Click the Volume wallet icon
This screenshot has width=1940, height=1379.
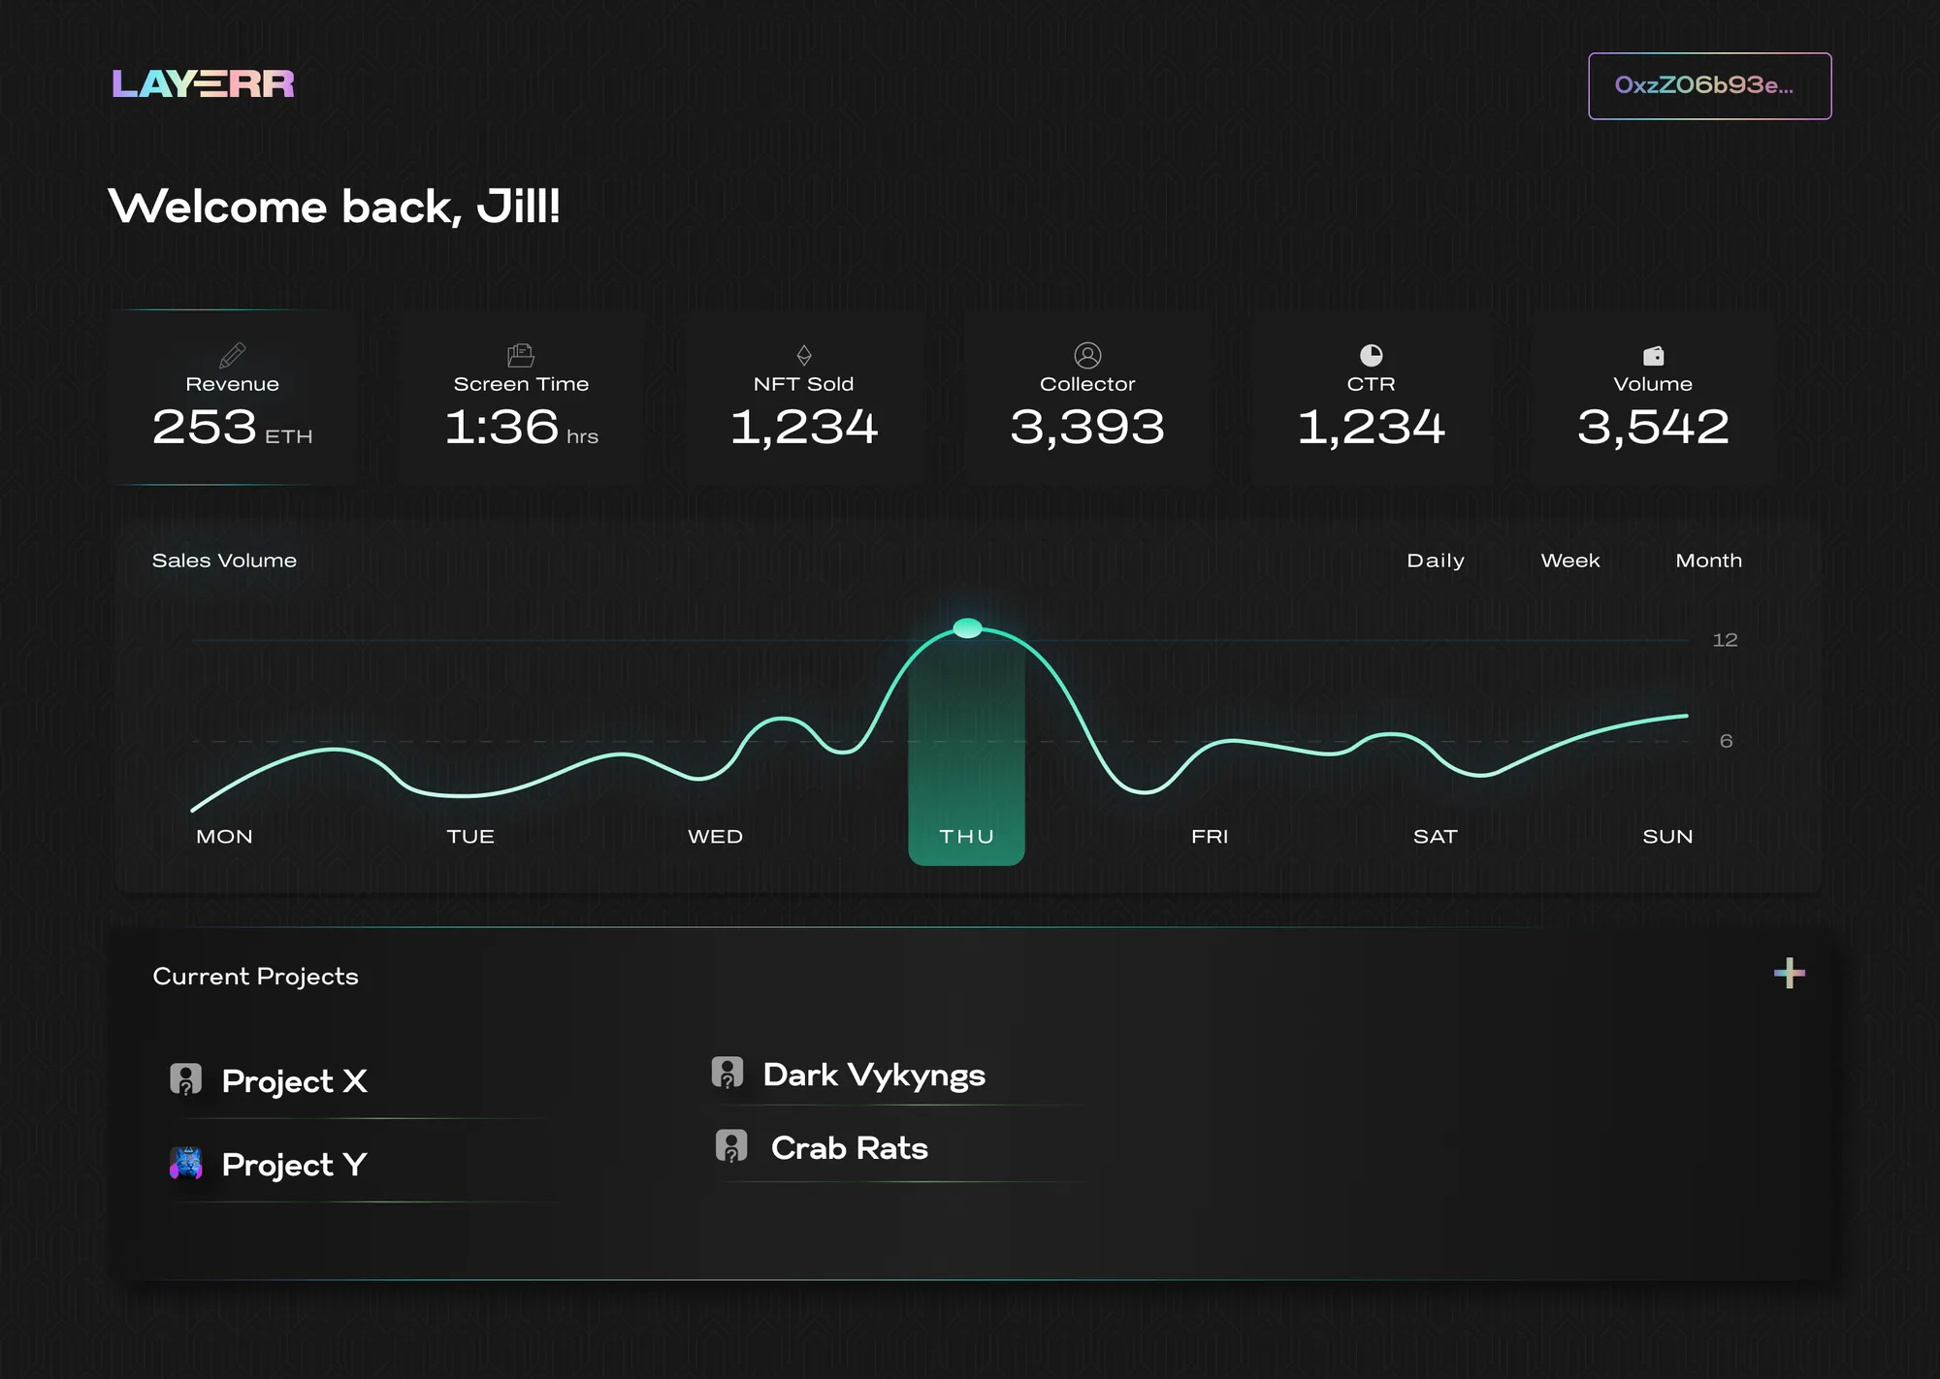tap(1653, 356)
